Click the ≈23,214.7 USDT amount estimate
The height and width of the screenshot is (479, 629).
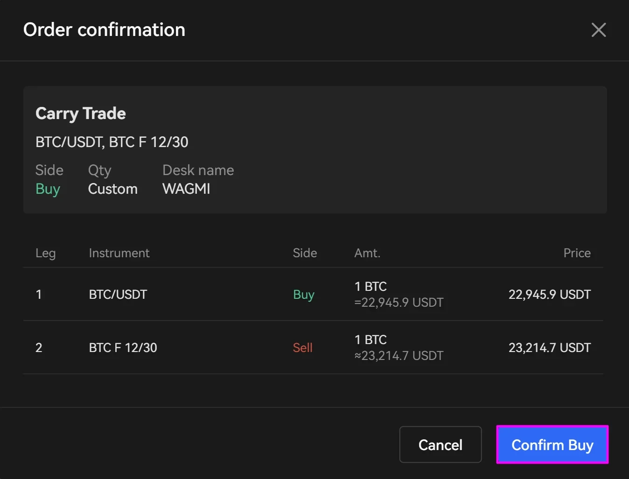399,356
